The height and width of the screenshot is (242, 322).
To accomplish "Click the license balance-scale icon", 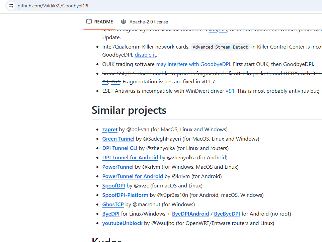I will tap(124, 21).
